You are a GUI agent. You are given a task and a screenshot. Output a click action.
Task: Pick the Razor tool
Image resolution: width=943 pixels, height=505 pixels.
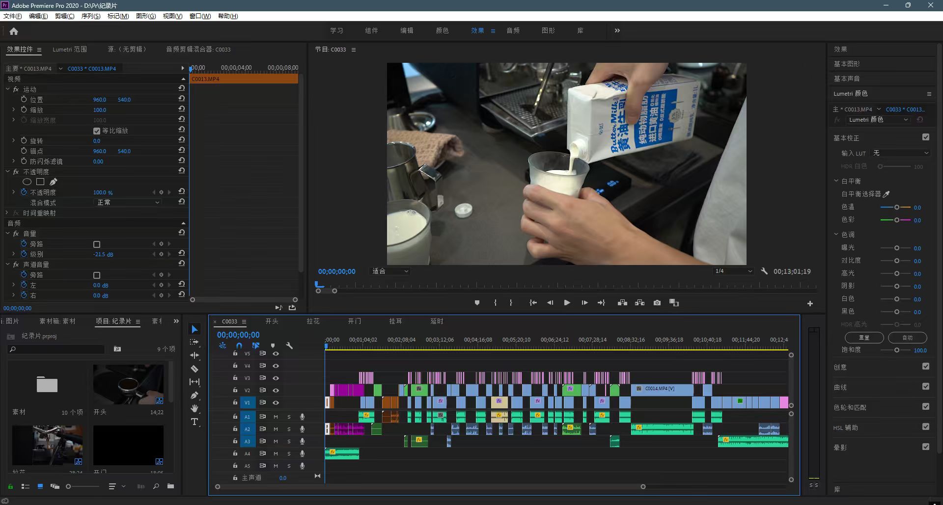coord(194,369)
